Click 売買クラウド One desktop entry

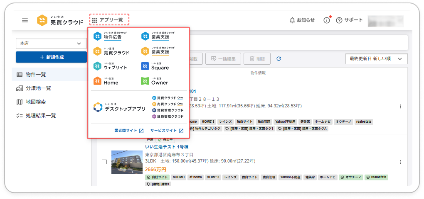(x=168, y=104)
